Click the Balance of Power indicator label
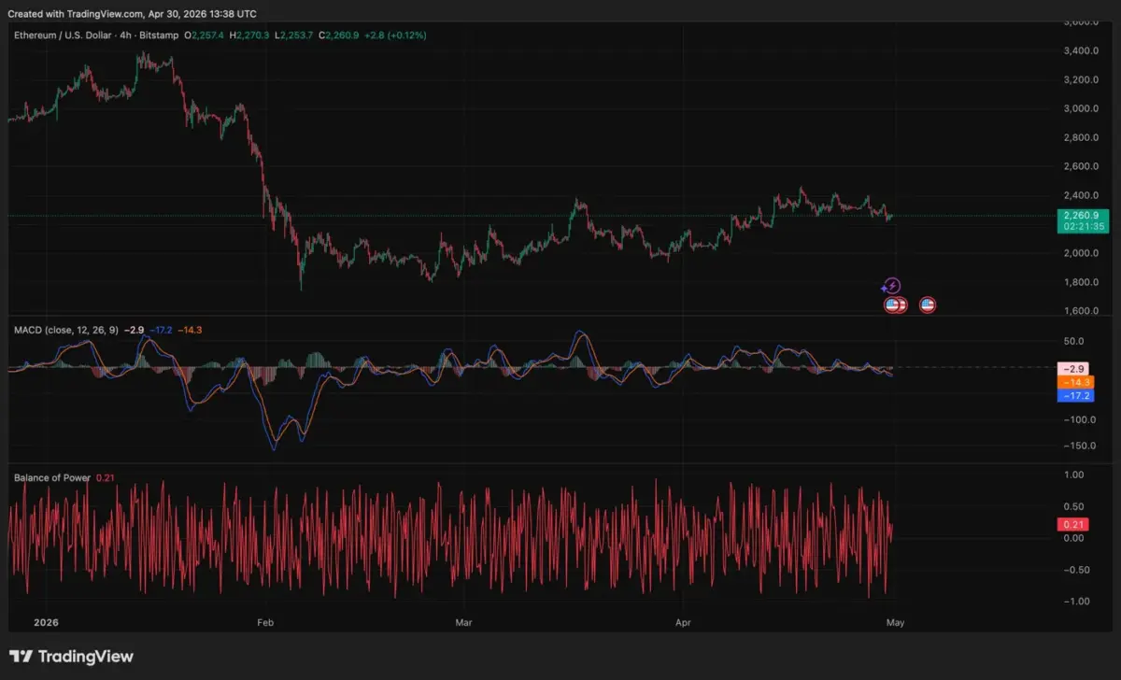 (x=52, y=478)
